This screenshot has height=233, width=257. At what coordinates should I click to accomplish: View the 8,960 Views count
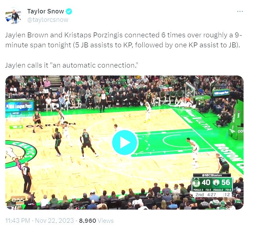96,221
